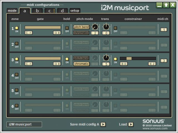Click zone 3 midi channel box

tap(164, 61)
